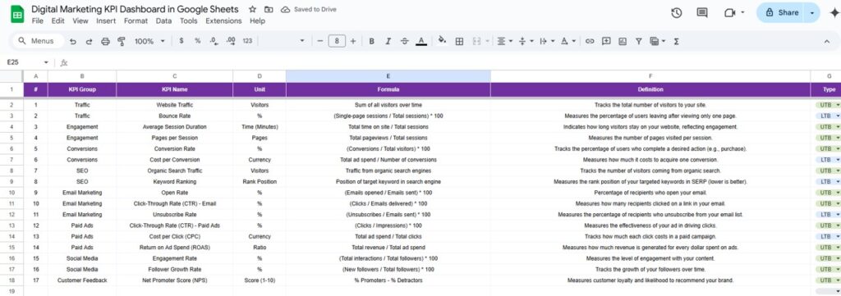Open the Meet call options arrow
The image size is (841, 296).
(x=742, y=13)
